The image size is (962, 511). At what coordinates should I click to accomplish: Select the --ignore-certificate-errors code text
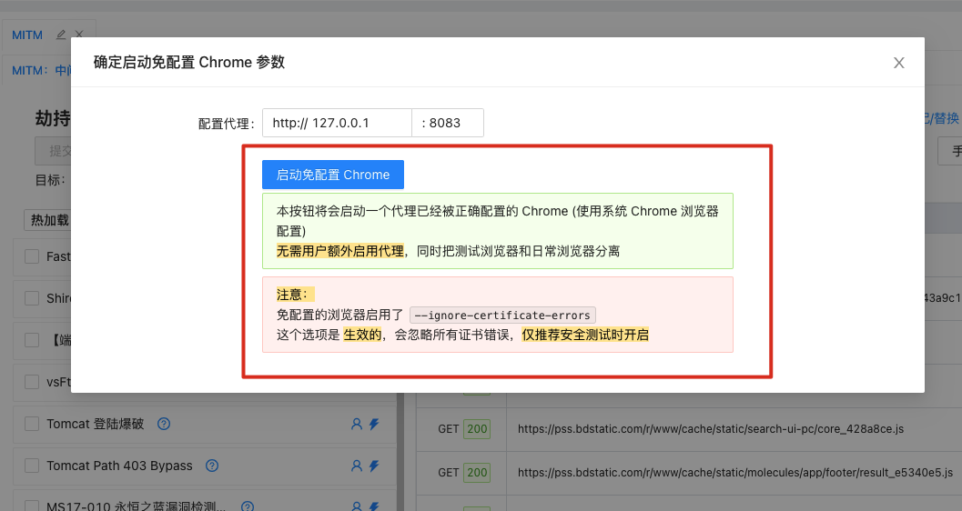[502, 316]
